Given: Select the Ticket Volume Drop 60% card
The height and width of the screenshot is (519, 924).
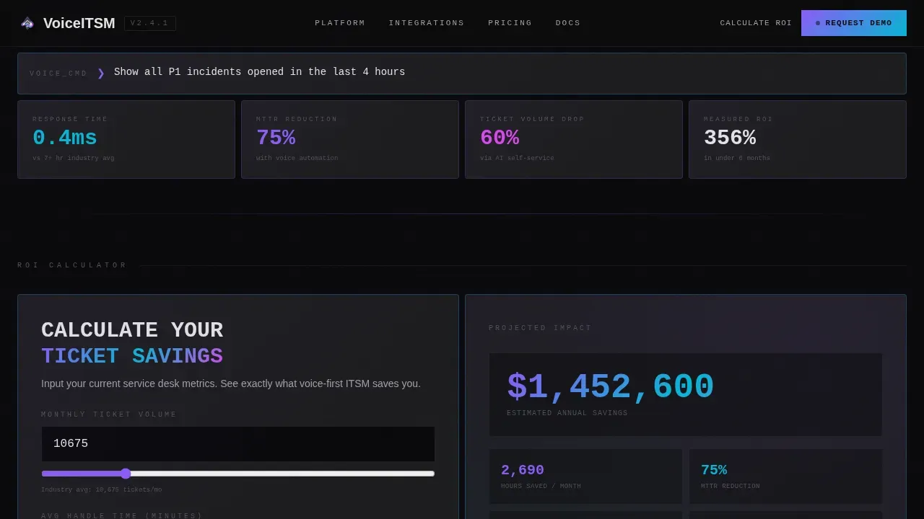Looking at the screenshot, I should coord(574,139).
